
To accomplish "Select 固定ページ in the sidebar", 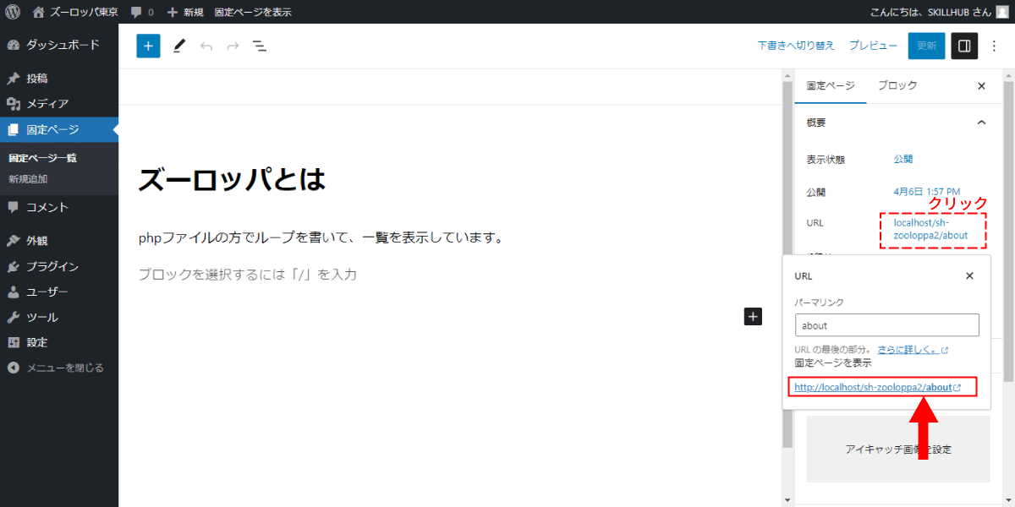I will point(59,129).
